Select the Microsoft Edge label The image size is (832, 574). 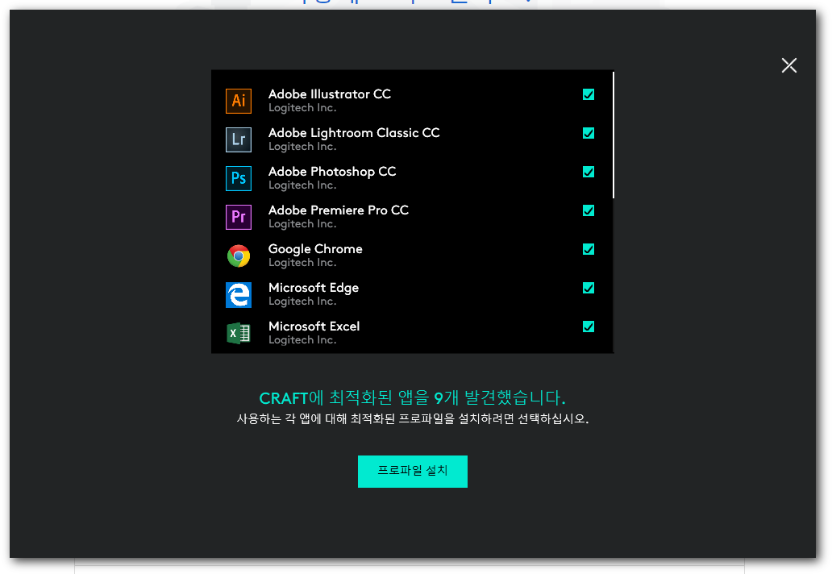(314, 288)
